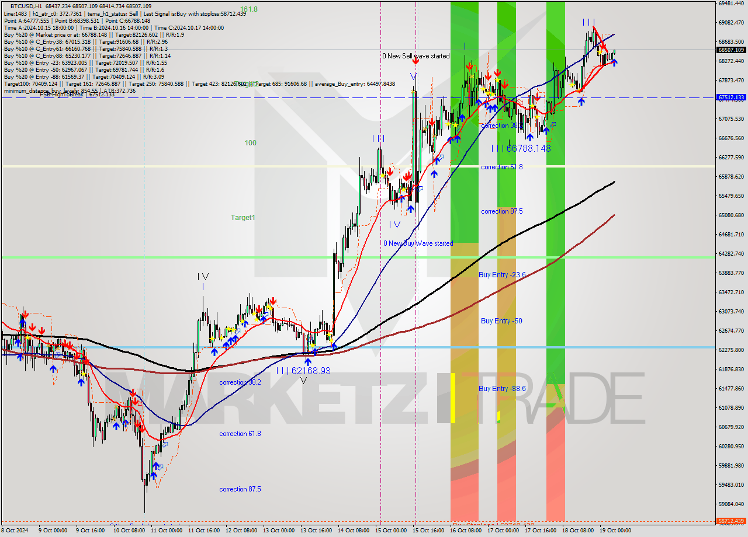
Task: Click the '18 Oct 08:00' time axis label
Action: [x=577, y=530]
